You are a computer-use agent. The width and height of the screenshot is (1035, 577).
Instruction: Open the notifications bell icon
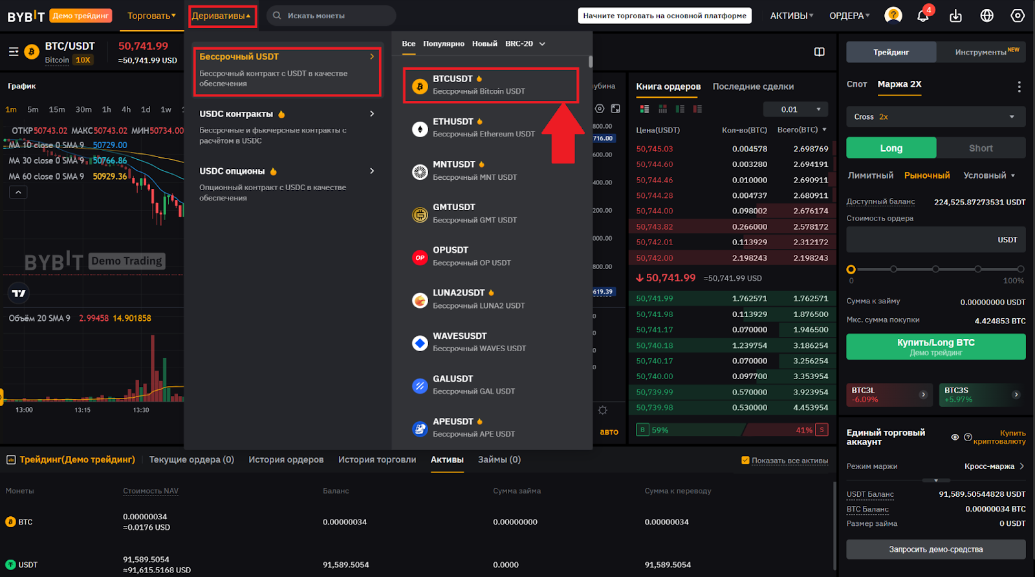[x=923, y=16]
